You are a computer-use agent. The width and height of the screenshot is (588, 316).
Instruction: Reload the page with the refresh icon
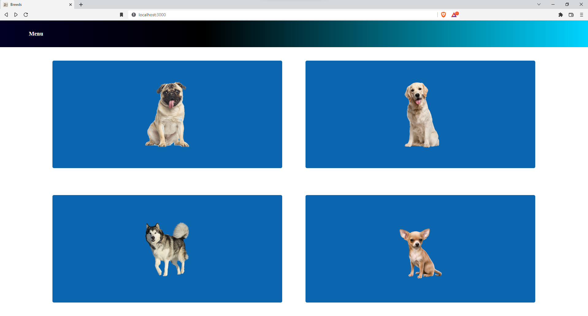pyautogui.click(x=26, y=14)
